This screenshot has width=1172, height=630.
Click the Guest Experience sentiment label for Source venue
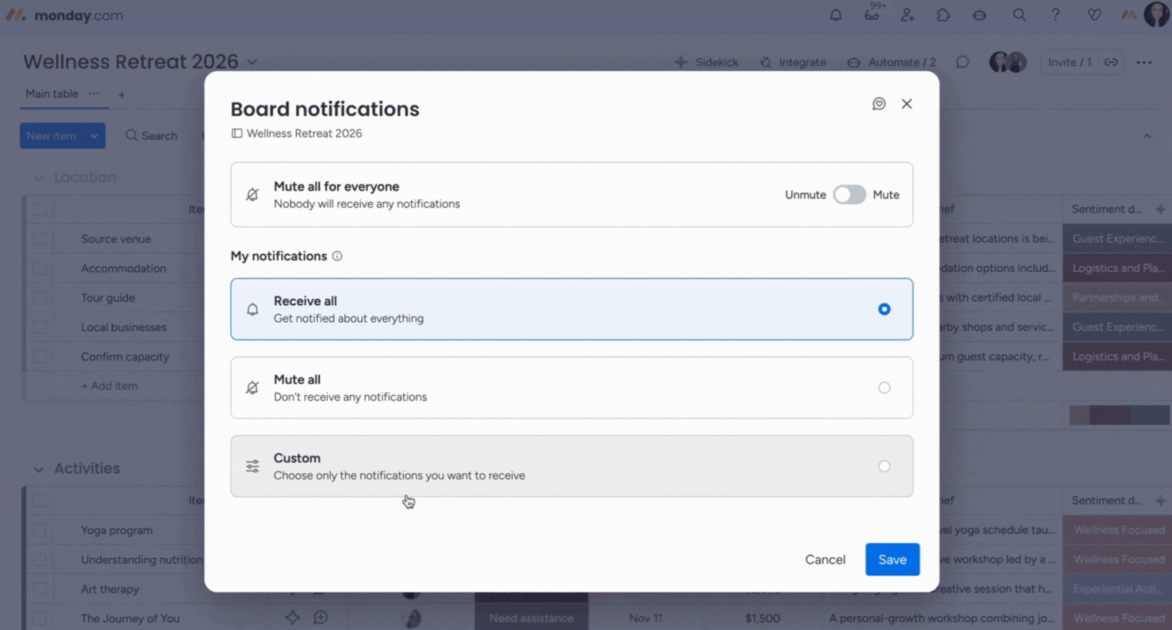pyautogui.click(x=1116, y=239)
